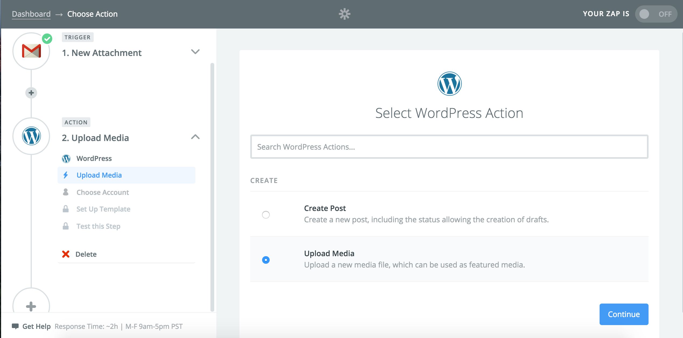Click the Choose Action breadcrumb text
683x338 pixels.
pos(92,14)
